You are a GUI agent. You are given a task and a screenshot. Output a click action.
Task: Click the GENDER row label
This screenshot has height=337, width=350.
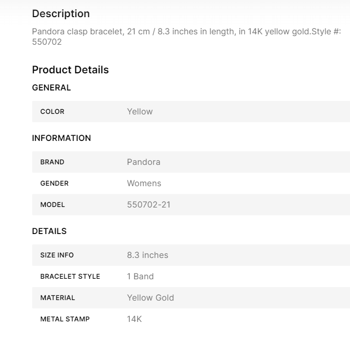pos(55,184)
